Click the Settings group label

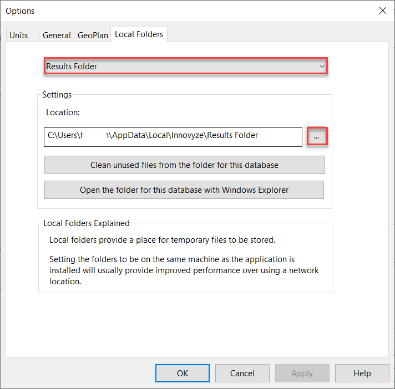(57, 95)
